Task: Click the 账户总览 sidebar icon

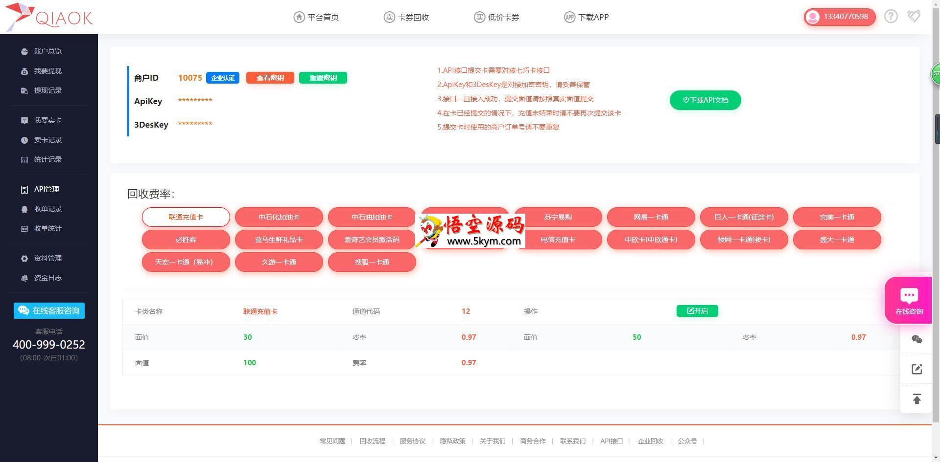Action: [24, 51]
